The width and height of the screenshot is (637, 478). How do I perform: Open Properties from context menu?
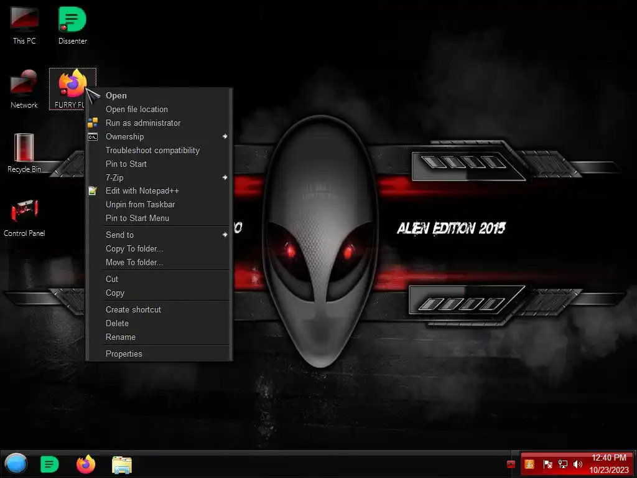(159, 354)
